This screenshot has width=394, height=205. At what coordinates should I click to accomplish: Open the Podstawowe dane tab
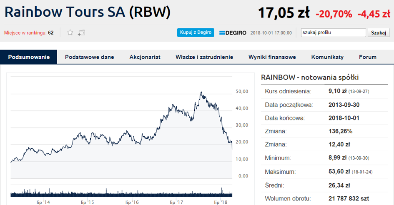(x=89, y=57)
